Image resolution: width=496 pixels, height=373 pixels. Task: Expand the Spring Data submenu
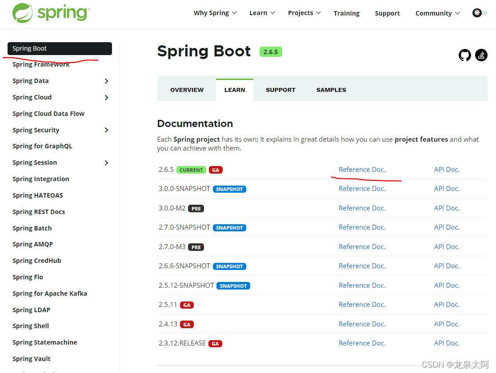pos(106,81)
